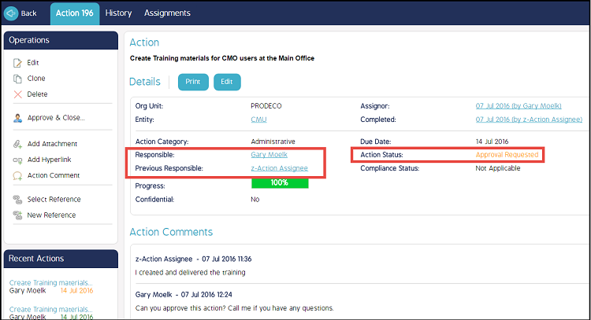
Task: Click the orange 14 Jul 2016 recent action date
Action: [77, 291]
